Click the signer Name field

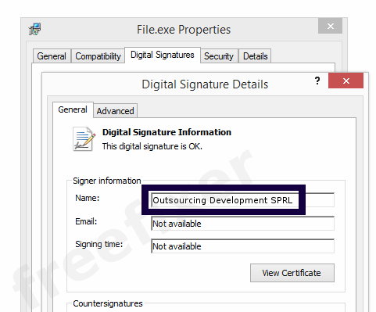[242, 200]
